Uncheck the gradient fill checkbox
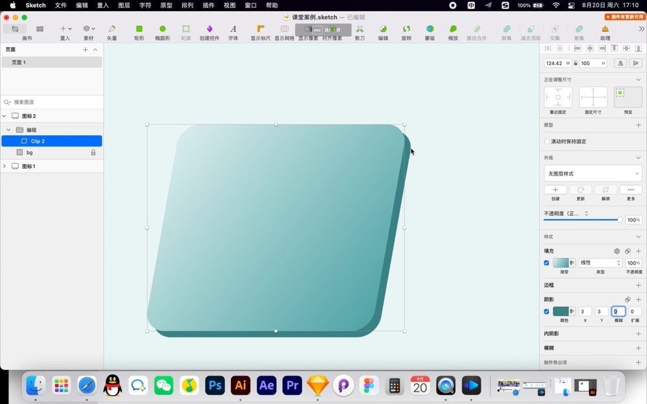The image size is (647, 404). 546,262
